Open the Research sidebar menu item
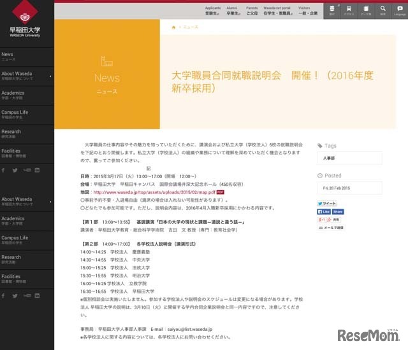This screenshot has width=408, height=350. (11, 132)
